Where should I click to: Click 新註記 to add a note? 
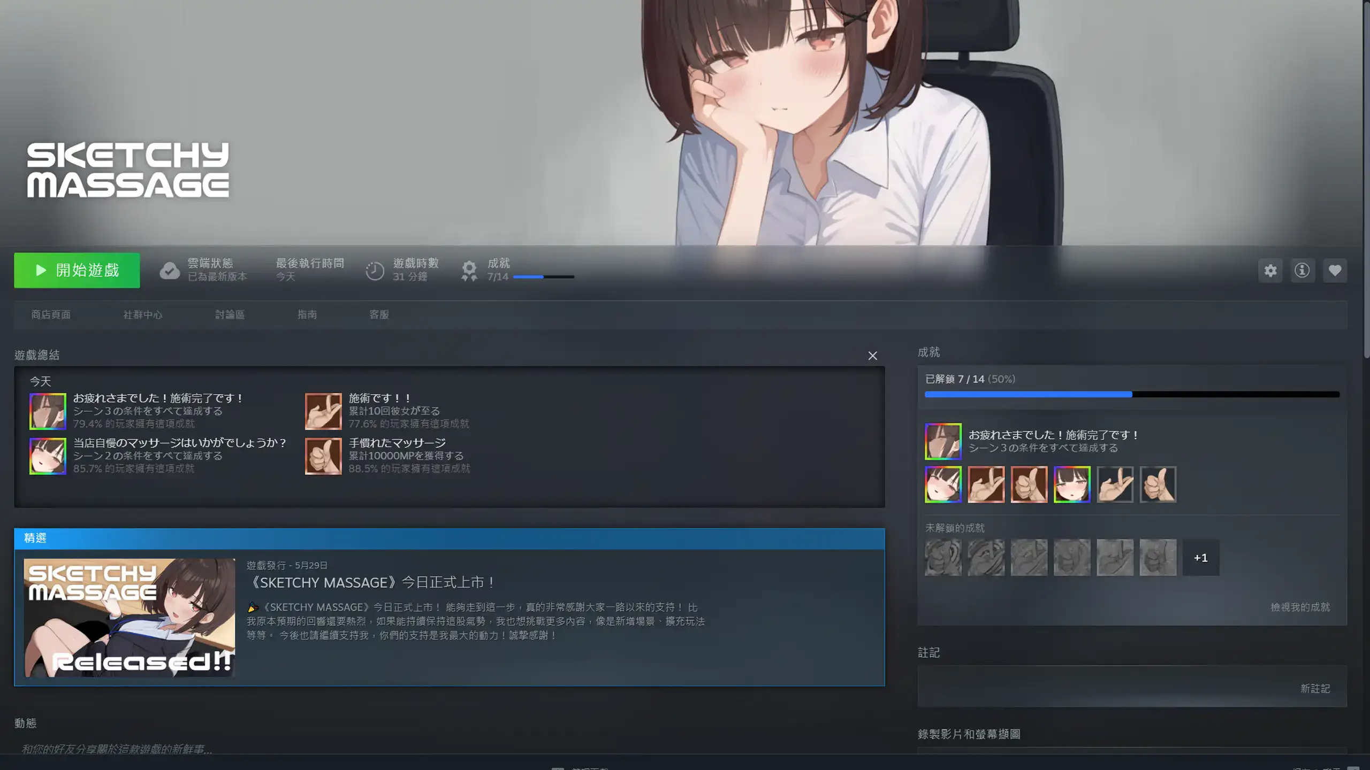click(x=1315, y=689)
